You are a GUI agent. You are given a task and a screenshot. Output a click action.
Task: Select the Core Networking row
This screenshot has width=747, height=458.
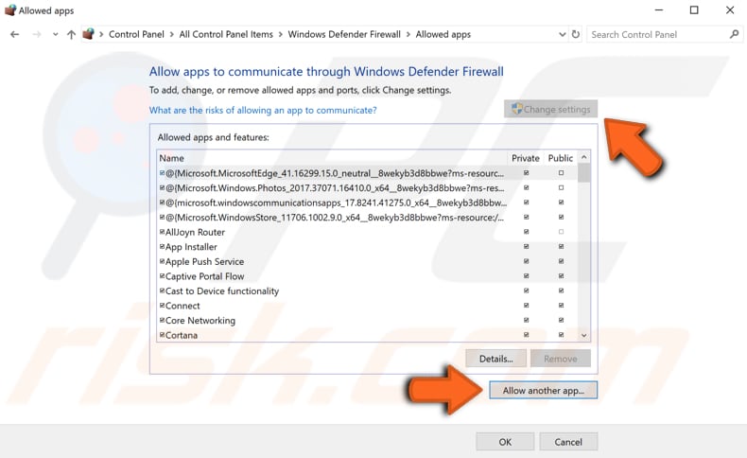367,320
